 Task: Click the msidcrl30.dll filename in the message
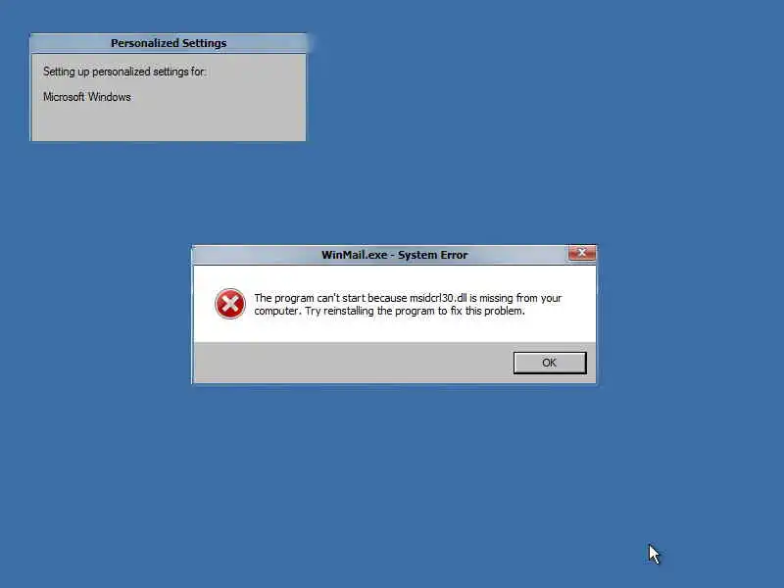[438, 298]
